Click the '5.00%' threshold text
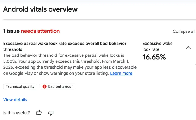 pos(9,61)
